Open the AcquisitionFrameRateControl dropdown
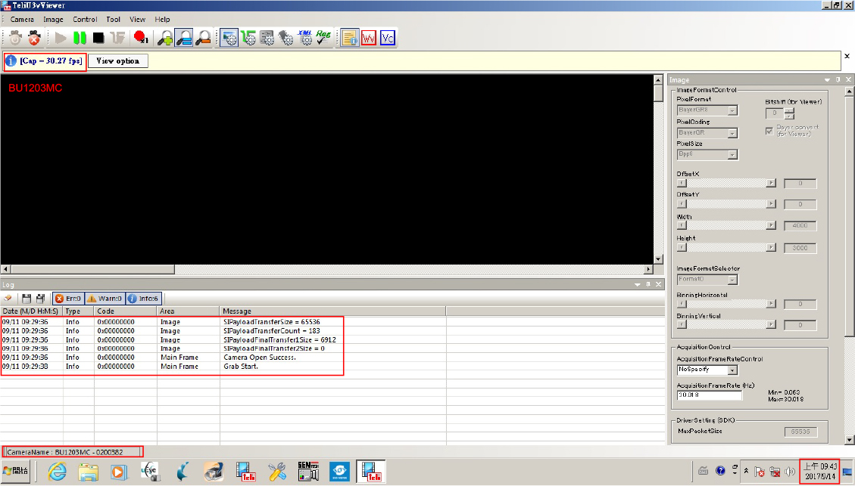 pos(707,370)
